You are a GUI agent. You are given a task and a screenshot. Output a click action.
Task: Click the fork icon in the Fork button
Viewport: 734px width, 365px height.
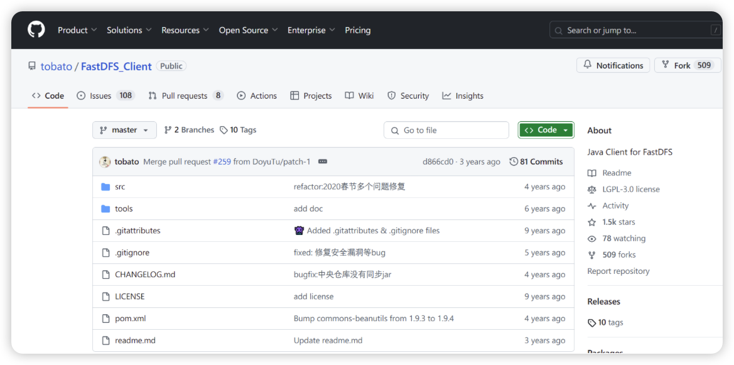666,65
